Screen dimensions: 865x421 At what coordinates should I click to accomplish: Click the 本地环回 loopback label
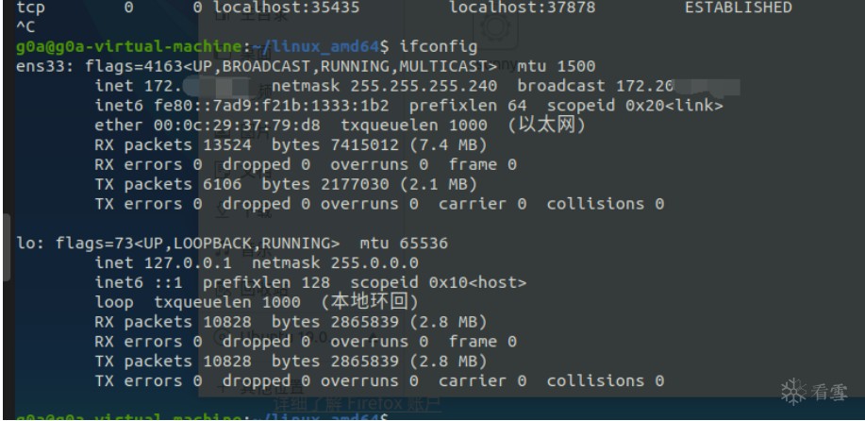(371, 304)
